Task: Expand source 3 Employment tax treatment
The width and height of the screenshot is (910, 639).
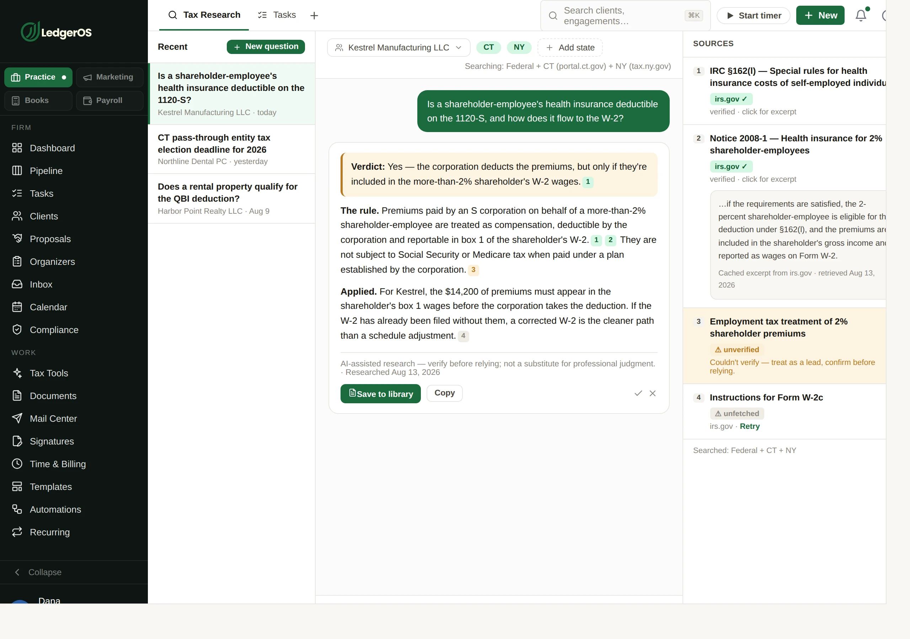Action: tap(785, 346)
